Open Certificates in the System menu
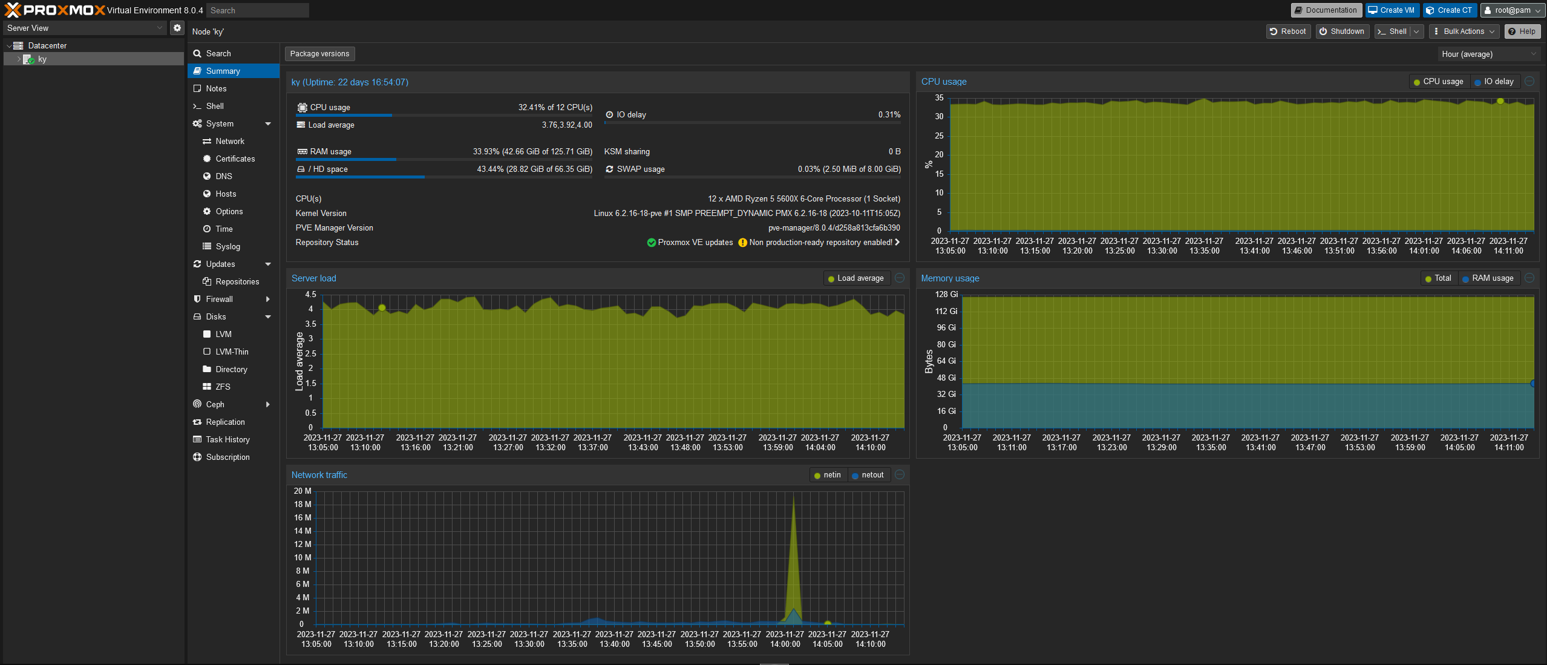Screen dimensions: 1547x665 pyautogui.click(x=235, y=159)
